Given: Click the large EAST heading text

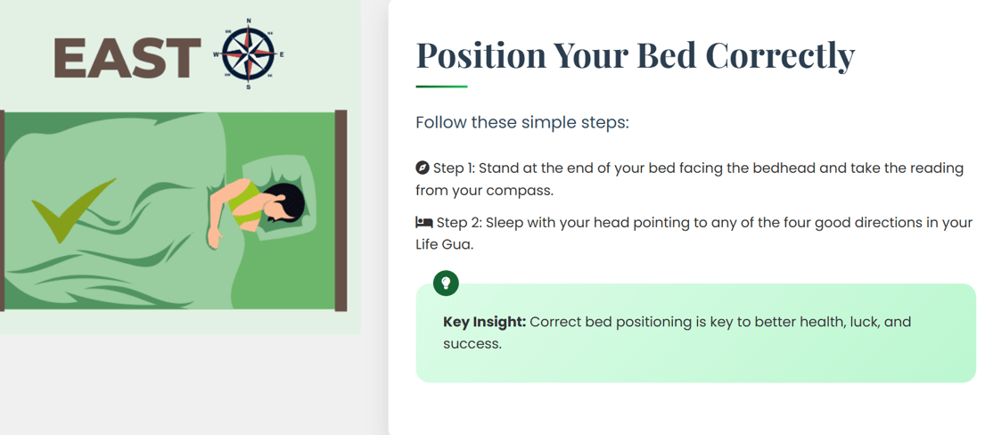Looking at the screenshot, I should pos(127,58).
